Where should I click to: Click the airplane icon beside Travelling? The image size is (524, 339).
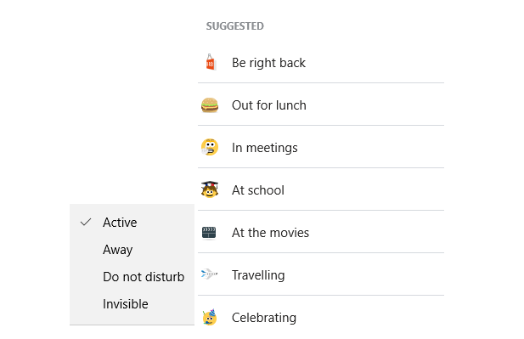click(x=209, y=274)
